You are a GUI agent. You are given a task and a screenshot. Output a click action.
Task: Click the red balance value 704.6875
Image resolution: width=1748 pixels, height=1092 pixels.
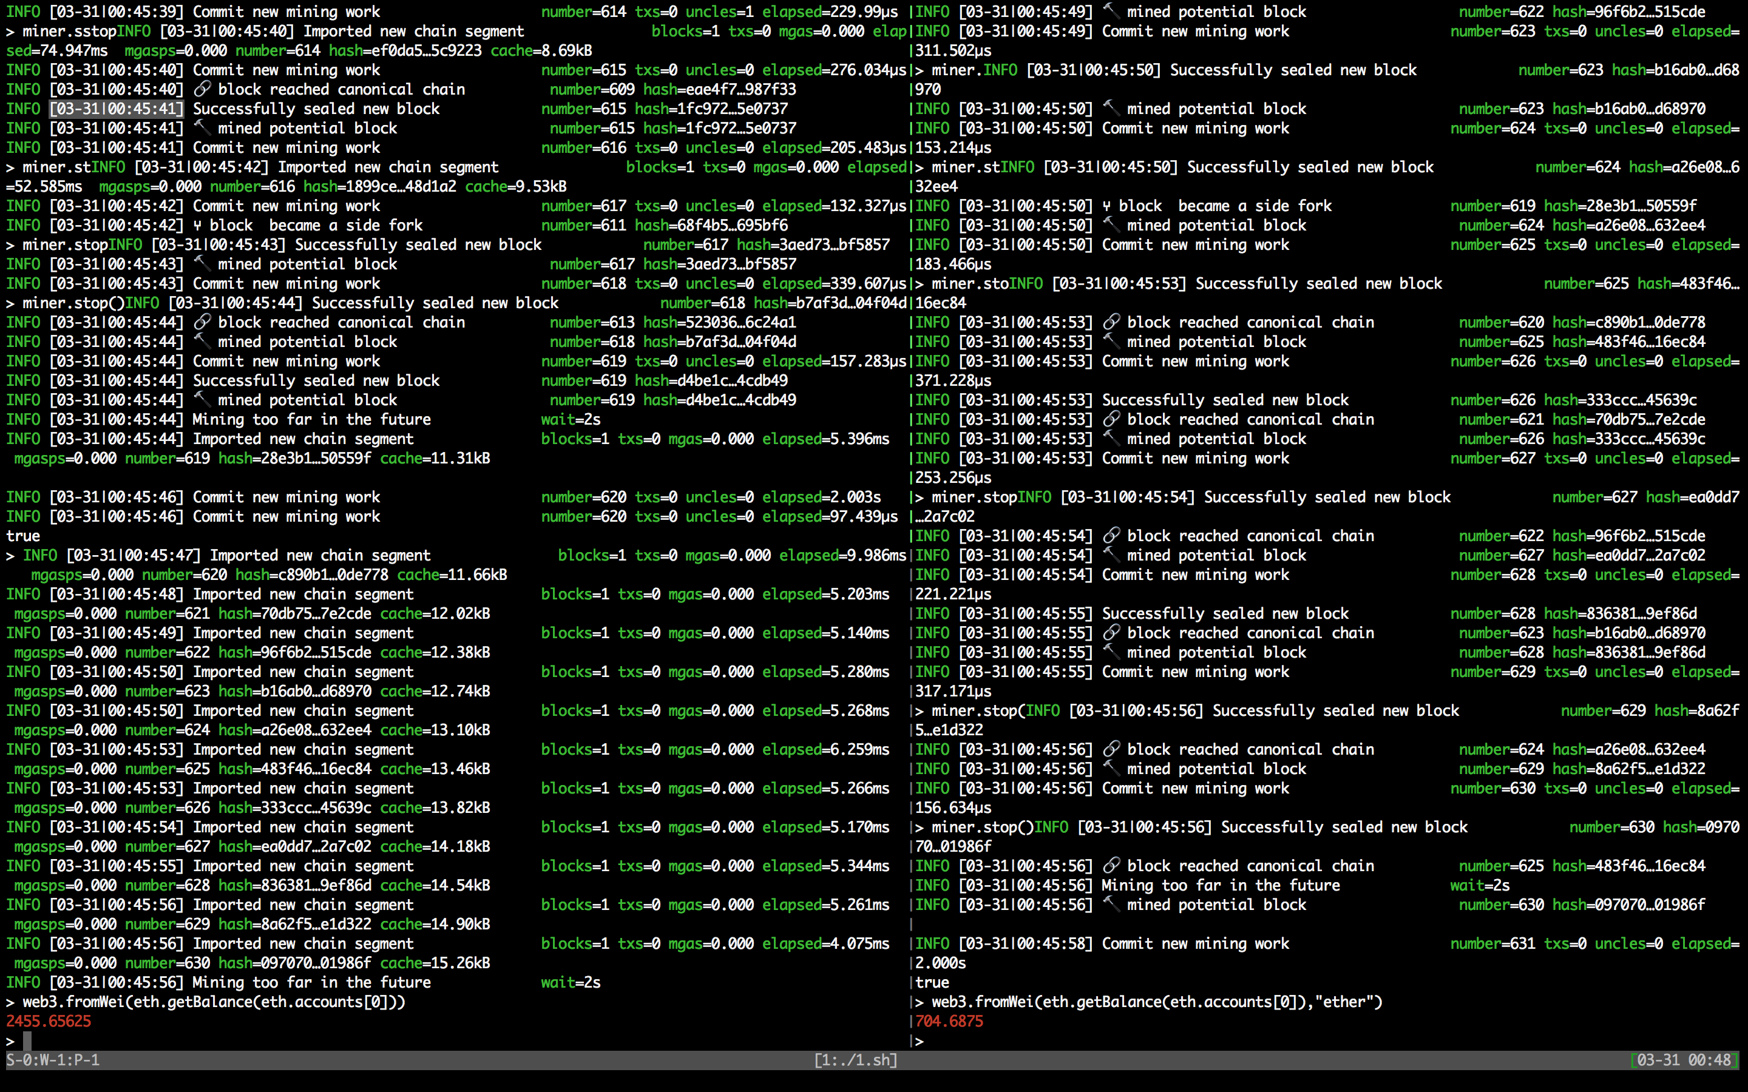[x=949, y=1021]
